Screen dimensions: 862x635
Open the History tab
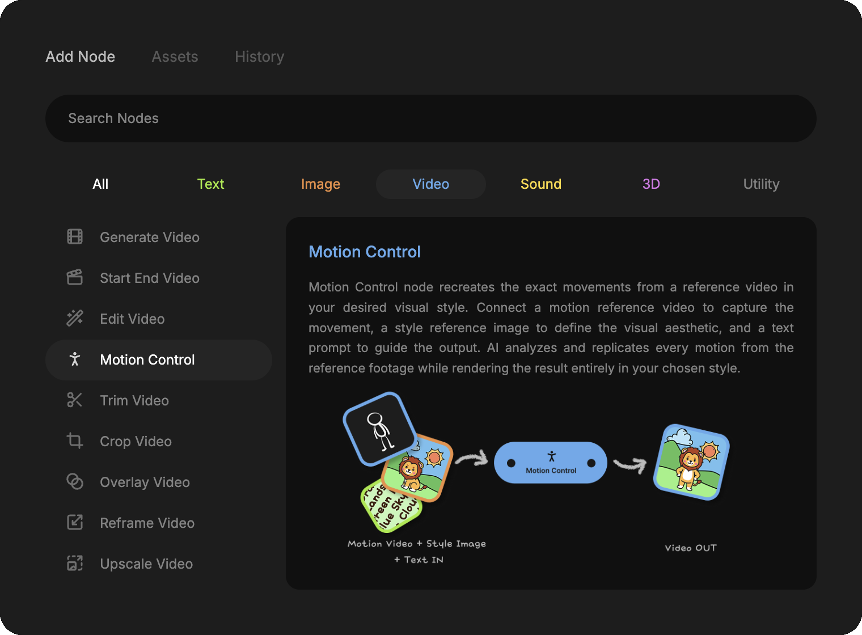[259, 57]
